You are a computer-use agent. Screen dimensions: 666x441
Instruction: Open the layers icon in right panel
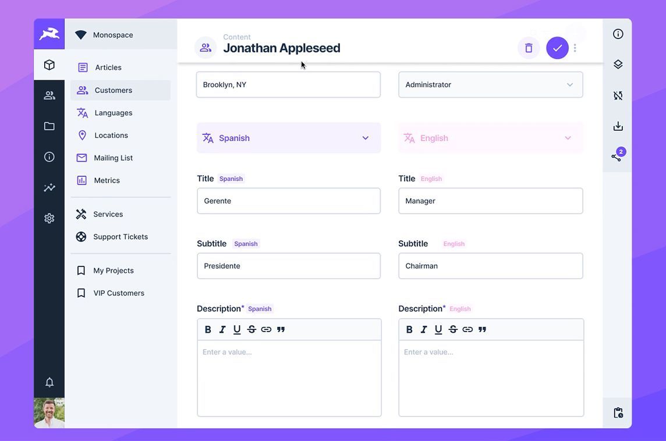(618, 65)
